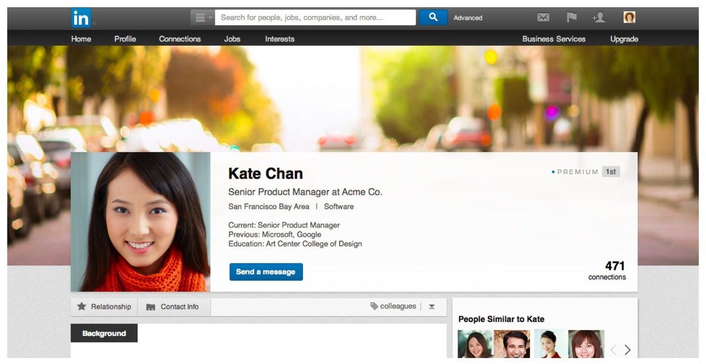Open first person similar to Kate thumbnail
706x364 pixels.
[x=475, y=345]
